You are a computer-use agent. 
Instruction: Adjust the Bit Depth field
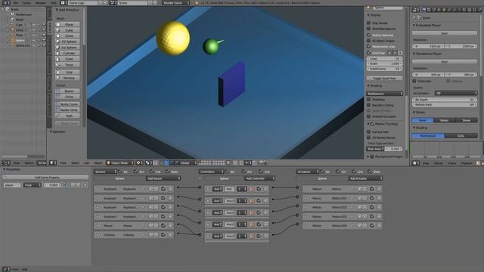[x=445, y=100]
